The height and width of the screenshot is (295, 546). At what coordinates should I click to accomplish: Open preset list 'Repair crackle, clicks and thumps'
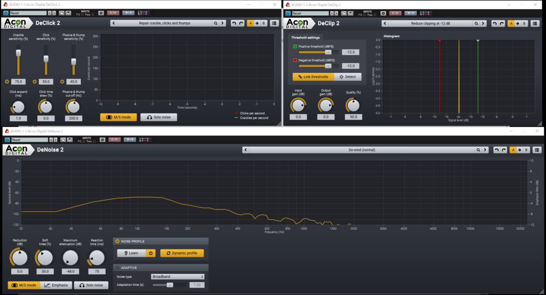tap(164, 23)
